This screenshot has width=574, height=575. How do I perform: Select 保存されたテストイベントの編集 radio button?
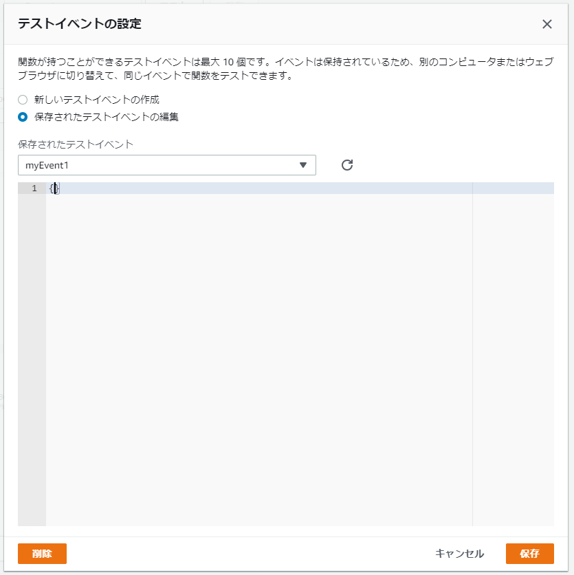click(x=23, y=117)
